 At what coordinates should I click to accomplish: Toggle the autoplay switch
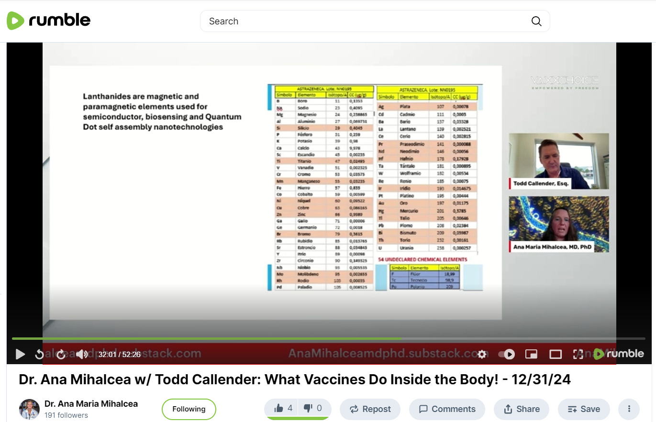[x=507, y=354]
